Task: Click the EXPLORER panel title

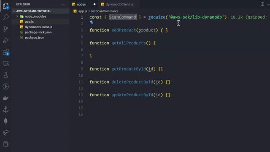Action: coord(23,4)
